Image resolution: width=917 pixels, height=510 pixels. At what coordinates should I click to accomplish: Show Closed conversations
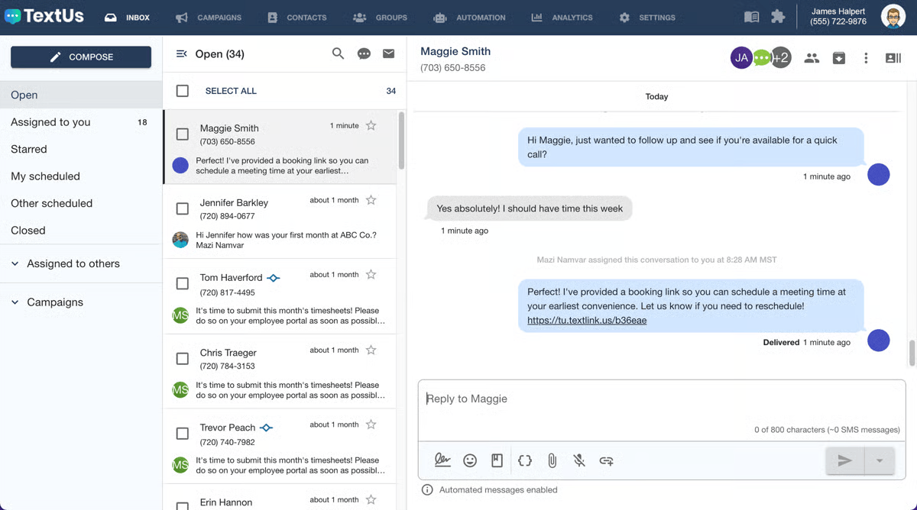81,231
